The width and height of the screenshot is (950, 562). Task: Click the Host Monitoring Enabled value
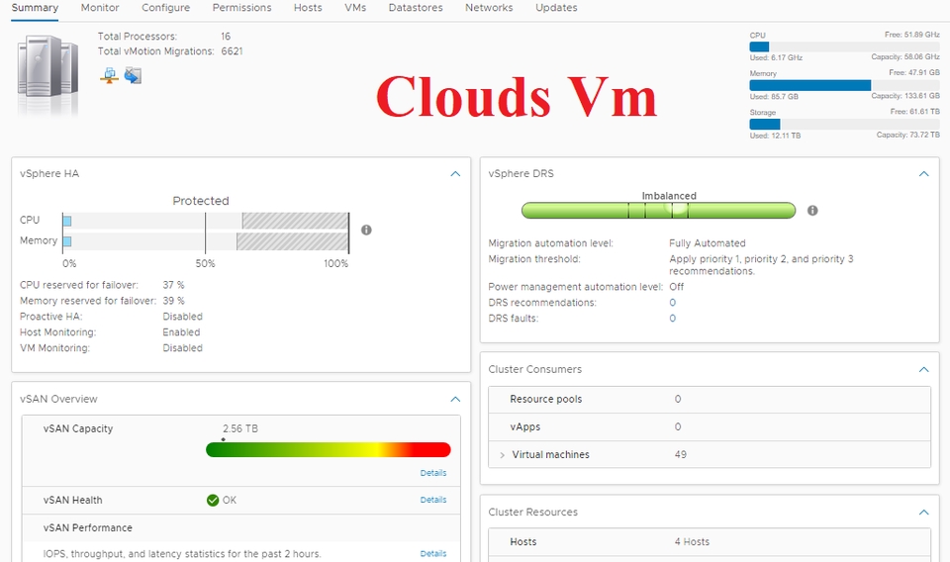pyautogui.click(x=181, y=332)
